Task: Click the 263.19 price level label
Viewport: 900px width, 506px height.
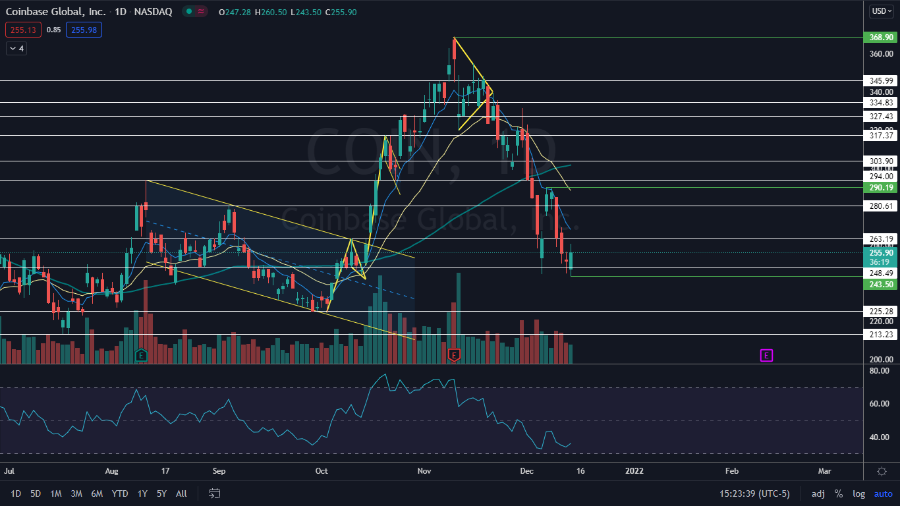Action: click(881, 239)
